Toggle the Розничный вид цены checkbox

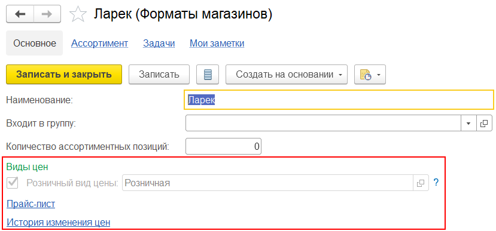[x=13, y=183]
